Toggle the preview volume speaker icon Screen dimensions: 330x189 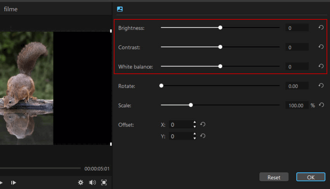point(92,182)
